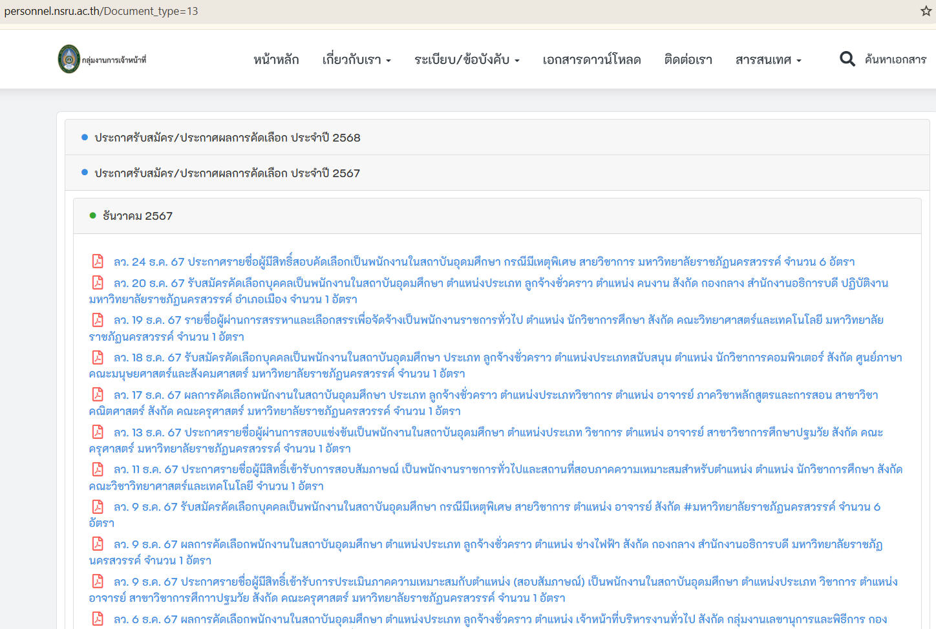Expand the ประจำปี 2568 announcements section

(228, 138)
